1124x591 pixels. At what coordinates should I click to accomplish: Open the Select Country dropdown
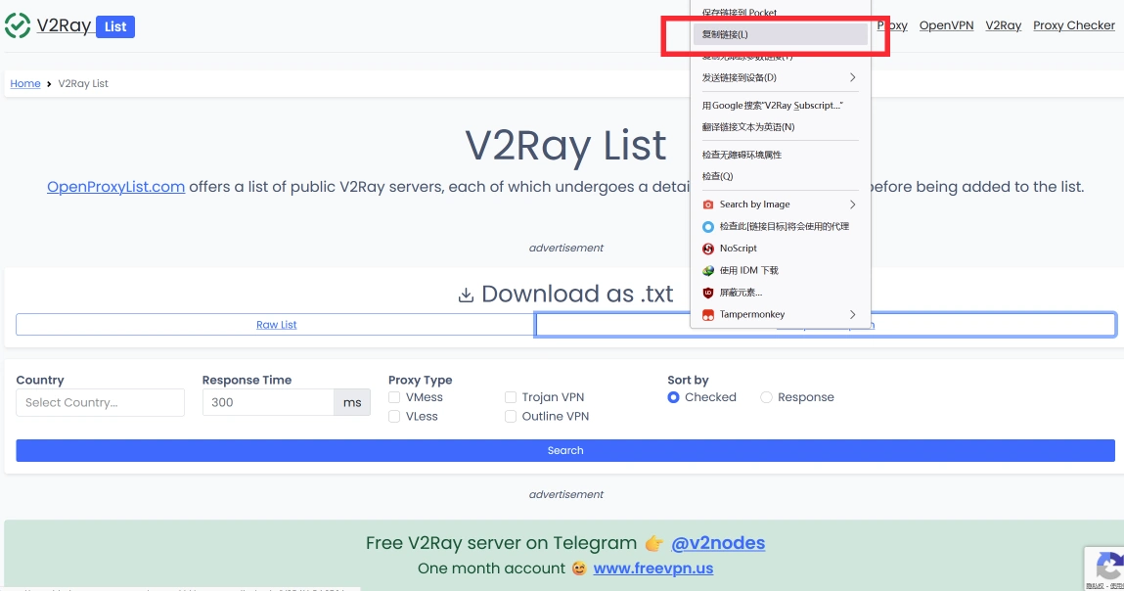pyautogui.click(x=101, y=402)
